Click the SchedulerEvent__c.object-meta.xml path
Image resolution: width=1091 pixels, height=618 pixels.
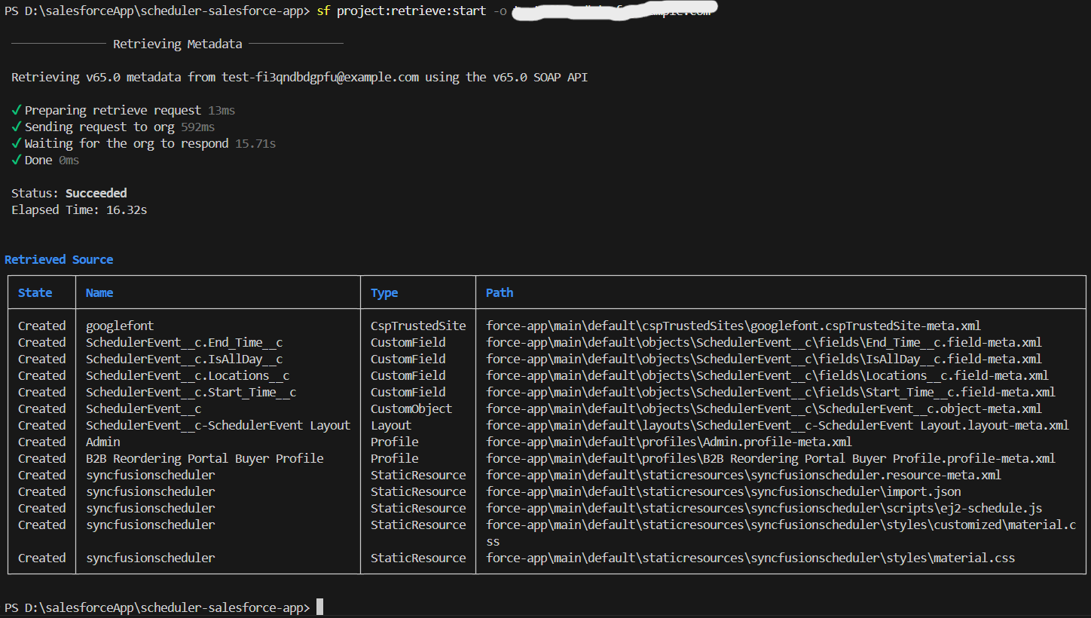(x=764, y=408)
